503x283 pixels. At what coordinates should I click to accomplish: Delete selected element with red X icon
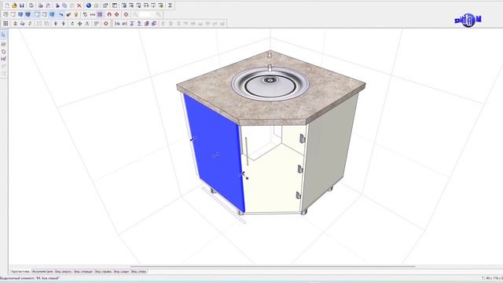click(79, 6)
